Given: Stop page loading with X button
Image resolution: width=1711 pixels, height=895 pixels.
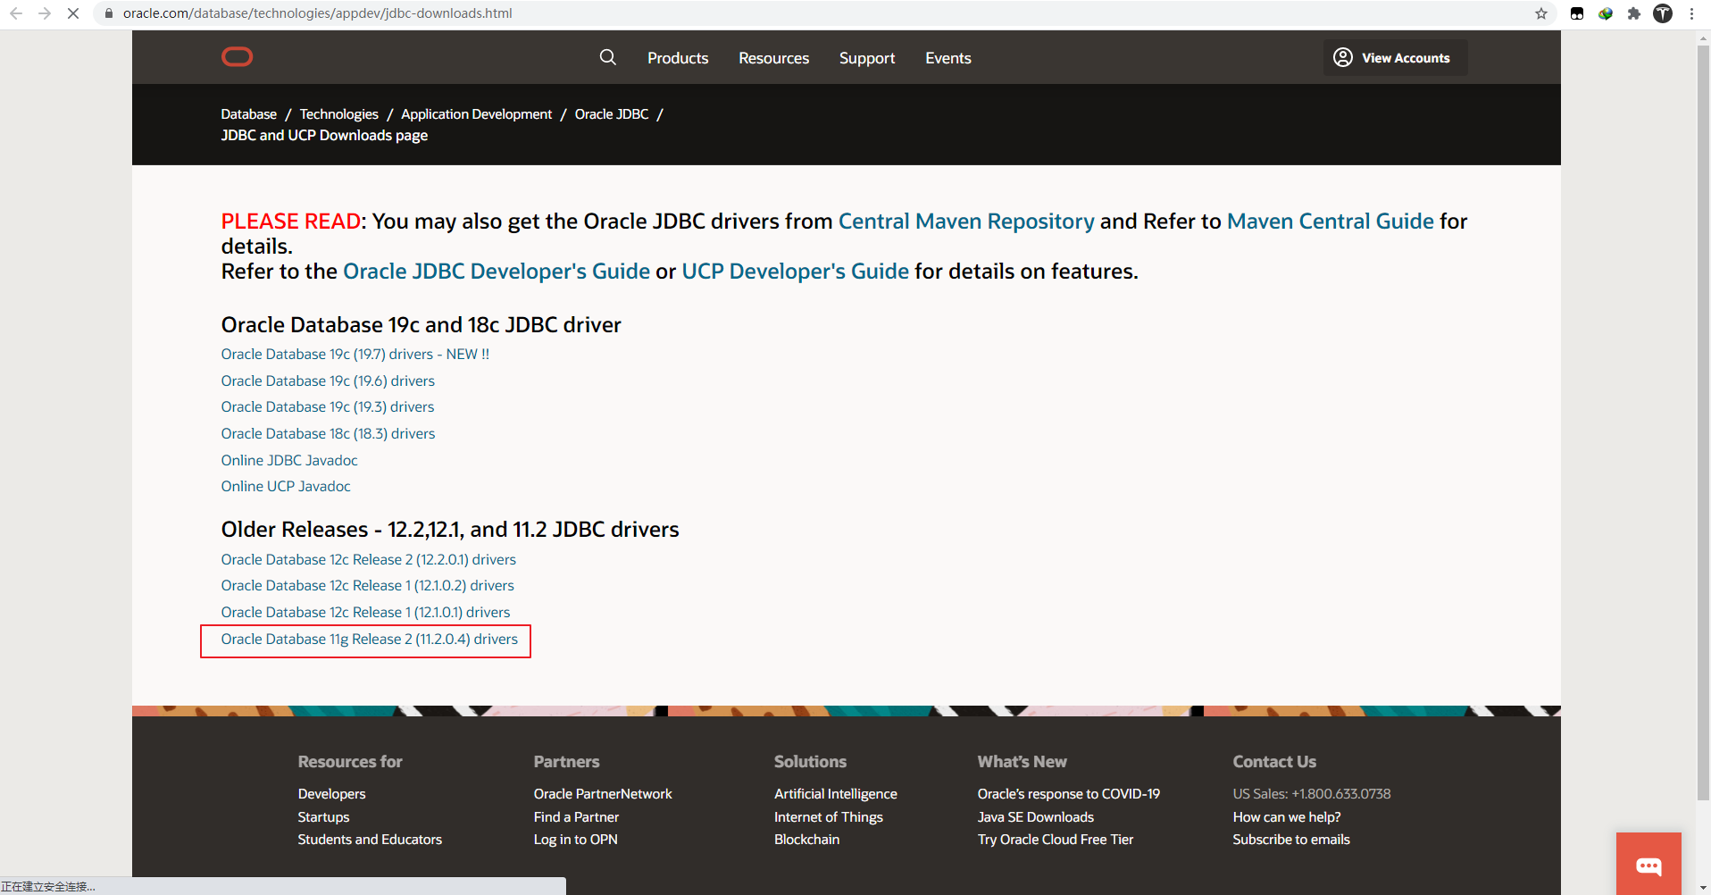Looking at the screenshot, I should (73, 13).
